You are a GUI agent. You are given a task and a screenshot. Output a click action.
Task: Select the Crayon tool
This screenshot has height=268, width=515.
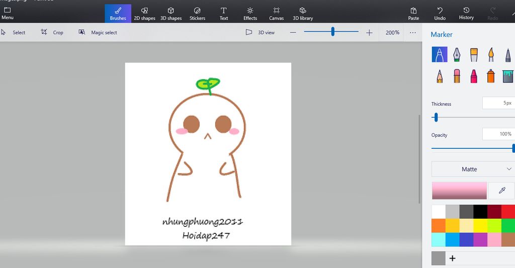(474, 76)
